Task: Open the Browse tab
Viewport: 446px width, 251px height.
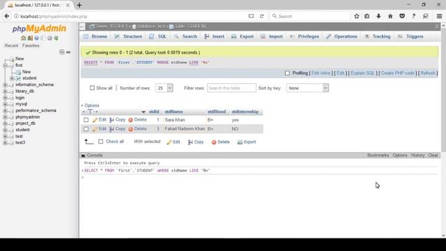Action: [95, 36]
